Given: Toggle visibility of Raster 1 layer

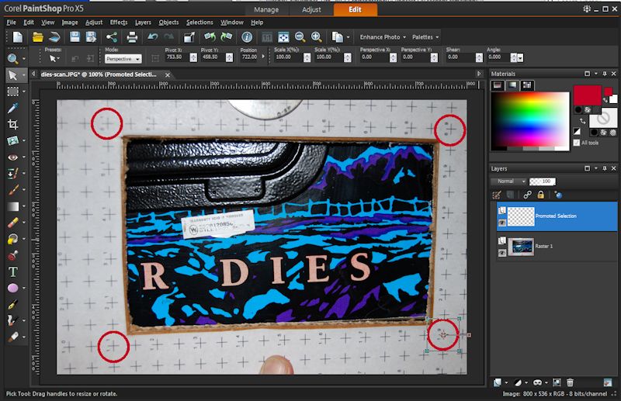Looking at the screenshot, I should click(x=501, y=251).
